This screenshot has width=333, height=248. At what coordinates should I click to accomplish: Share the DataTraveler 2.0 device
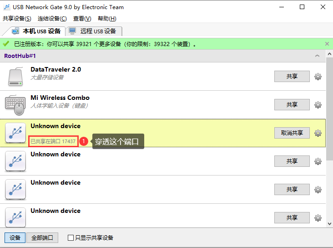click(x=292, y=77)
